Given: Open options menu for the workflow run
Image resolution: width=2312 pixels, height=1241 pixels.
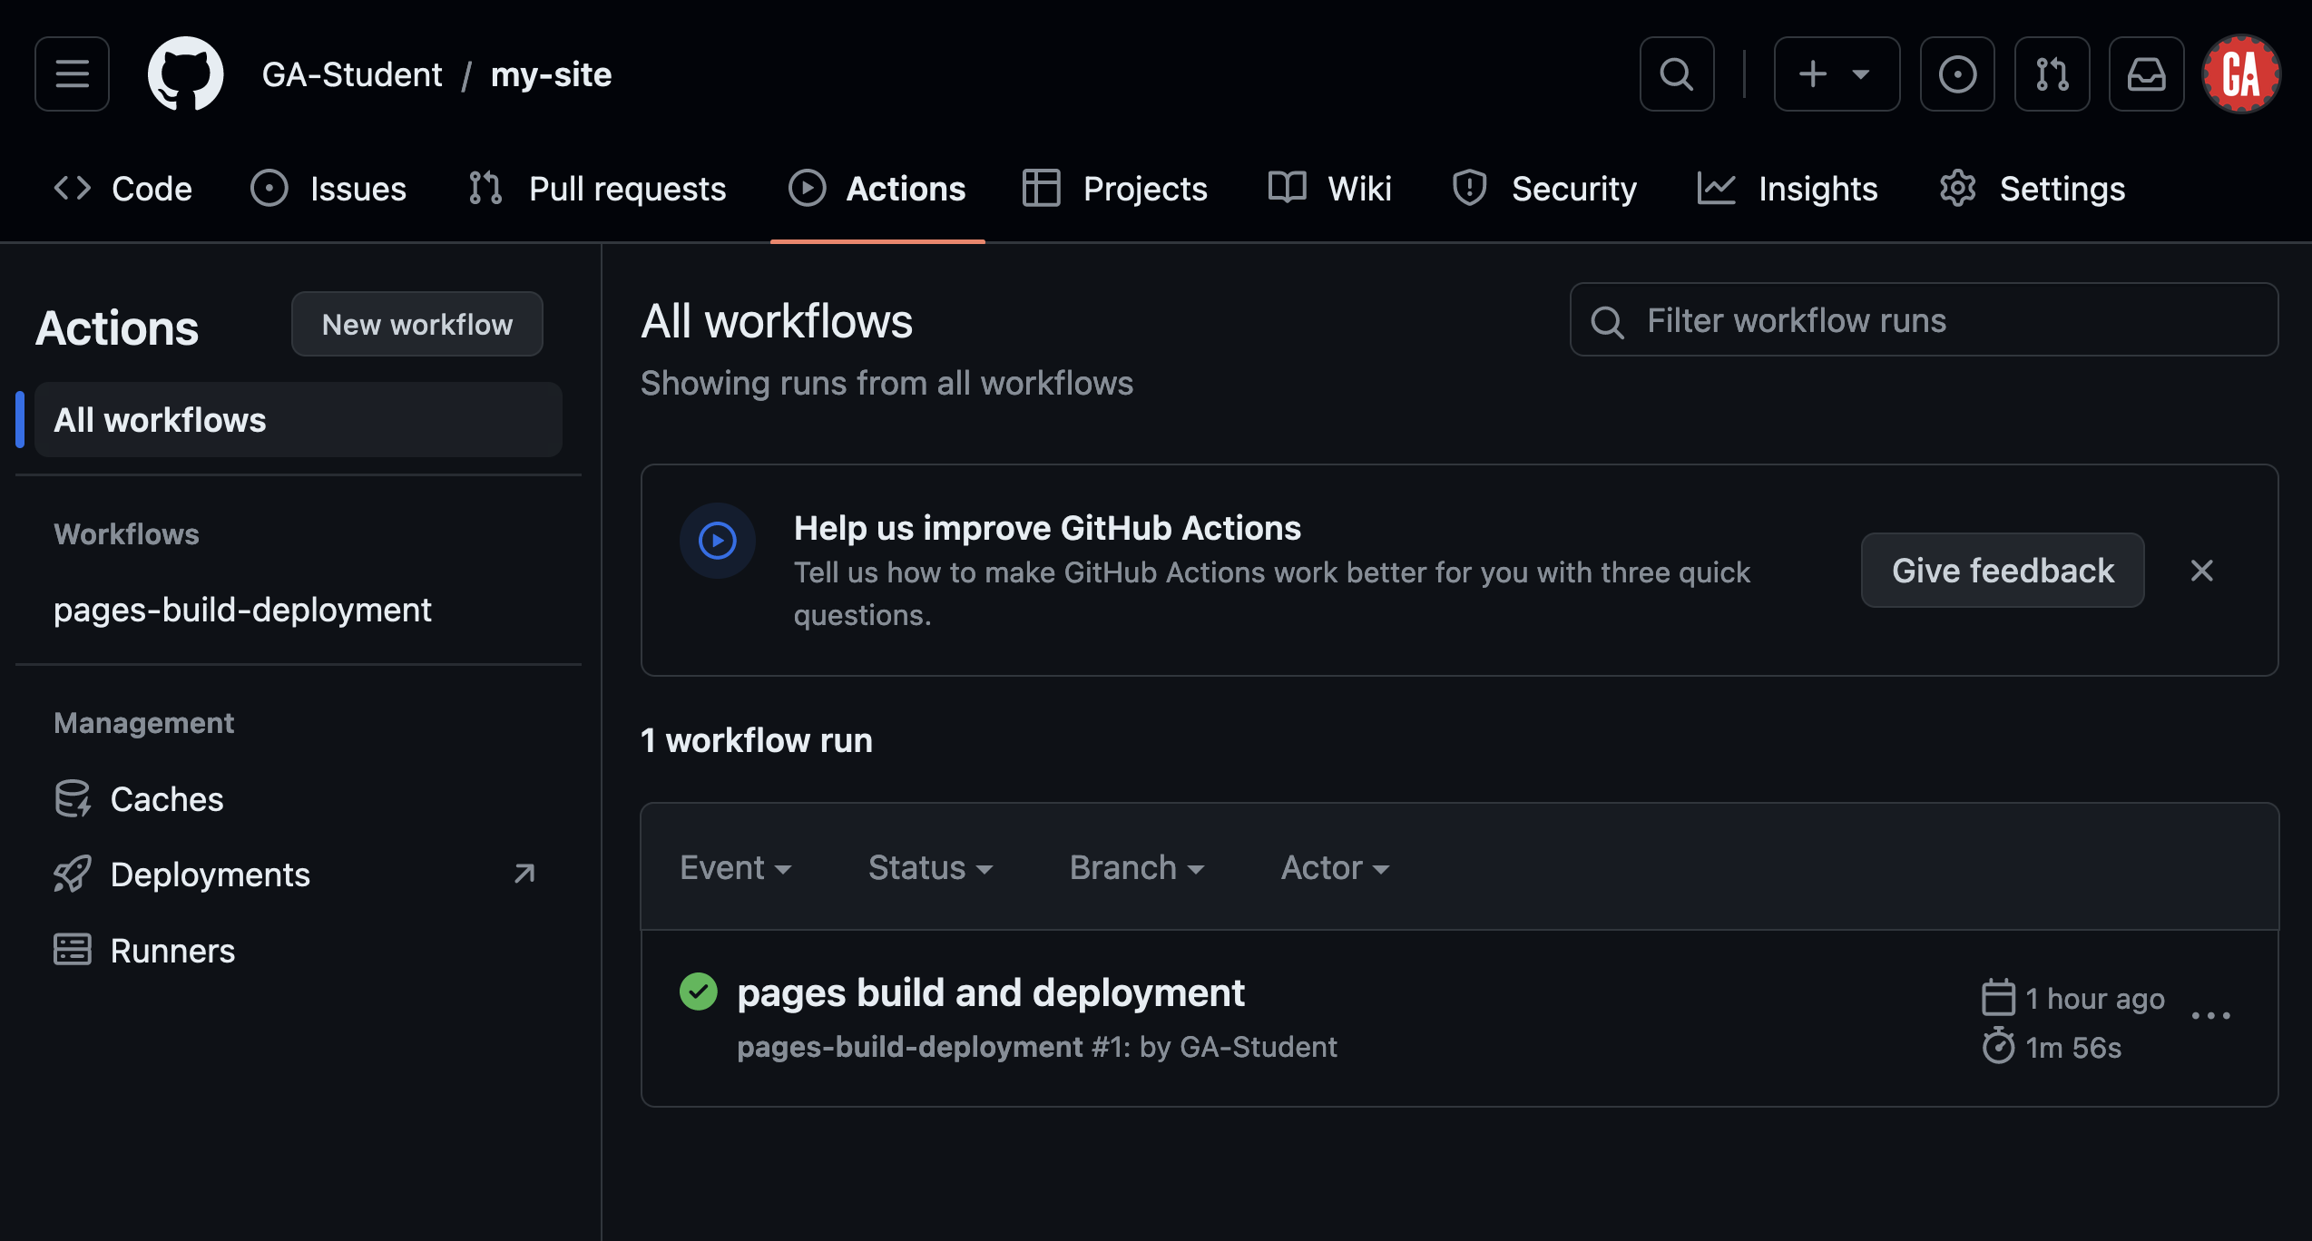Looking at the screenshot, I should [2211, 1017].
